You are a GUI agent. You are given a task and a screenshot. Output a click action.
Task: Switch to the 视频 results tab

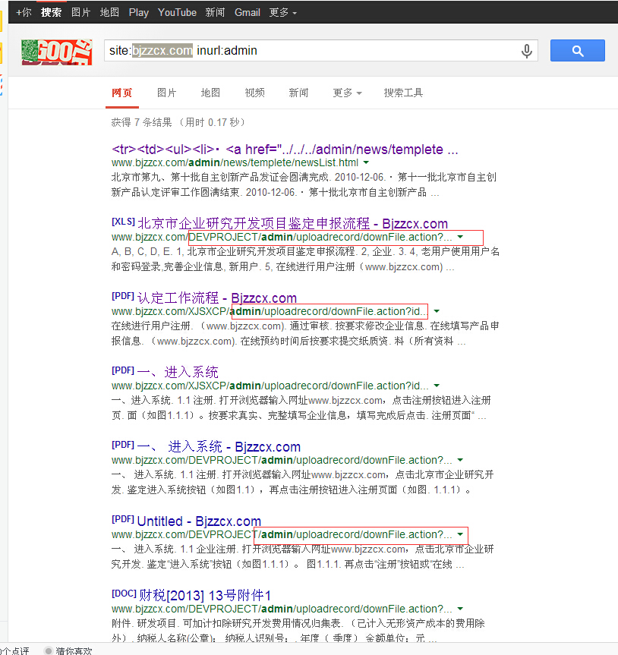[x=255, y=93]
